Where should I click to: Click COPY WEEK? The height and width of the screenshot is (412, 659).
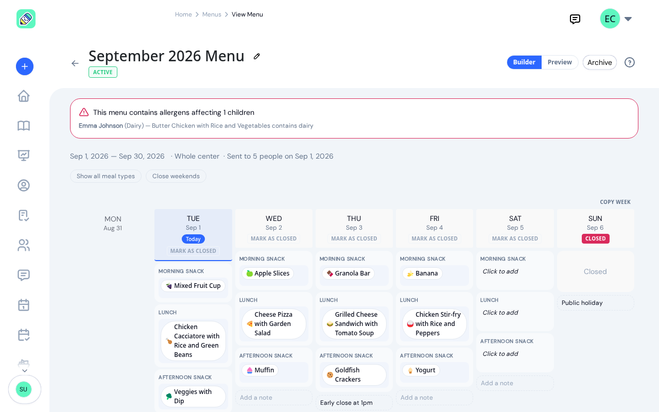[x=615, y=202]
